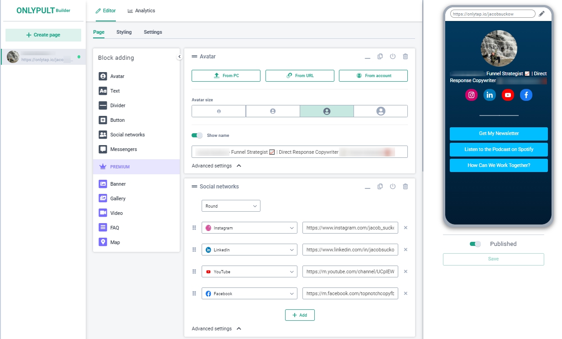Open the Styling tab

(x=124, y=32)
